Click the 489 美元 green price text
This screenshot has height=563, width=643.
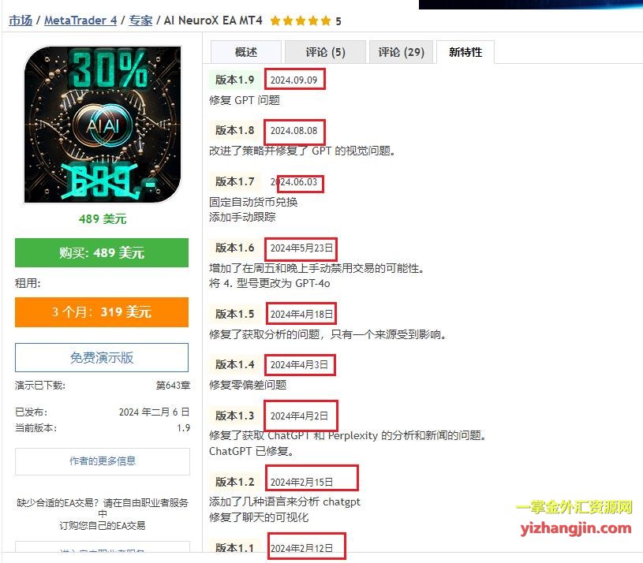[103, 218]
